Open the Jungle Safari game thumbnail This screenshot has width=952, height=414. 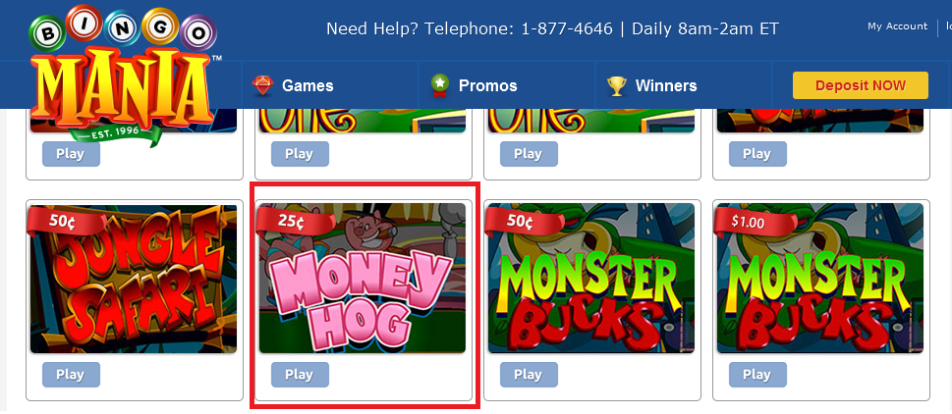(x=134, y=279)
